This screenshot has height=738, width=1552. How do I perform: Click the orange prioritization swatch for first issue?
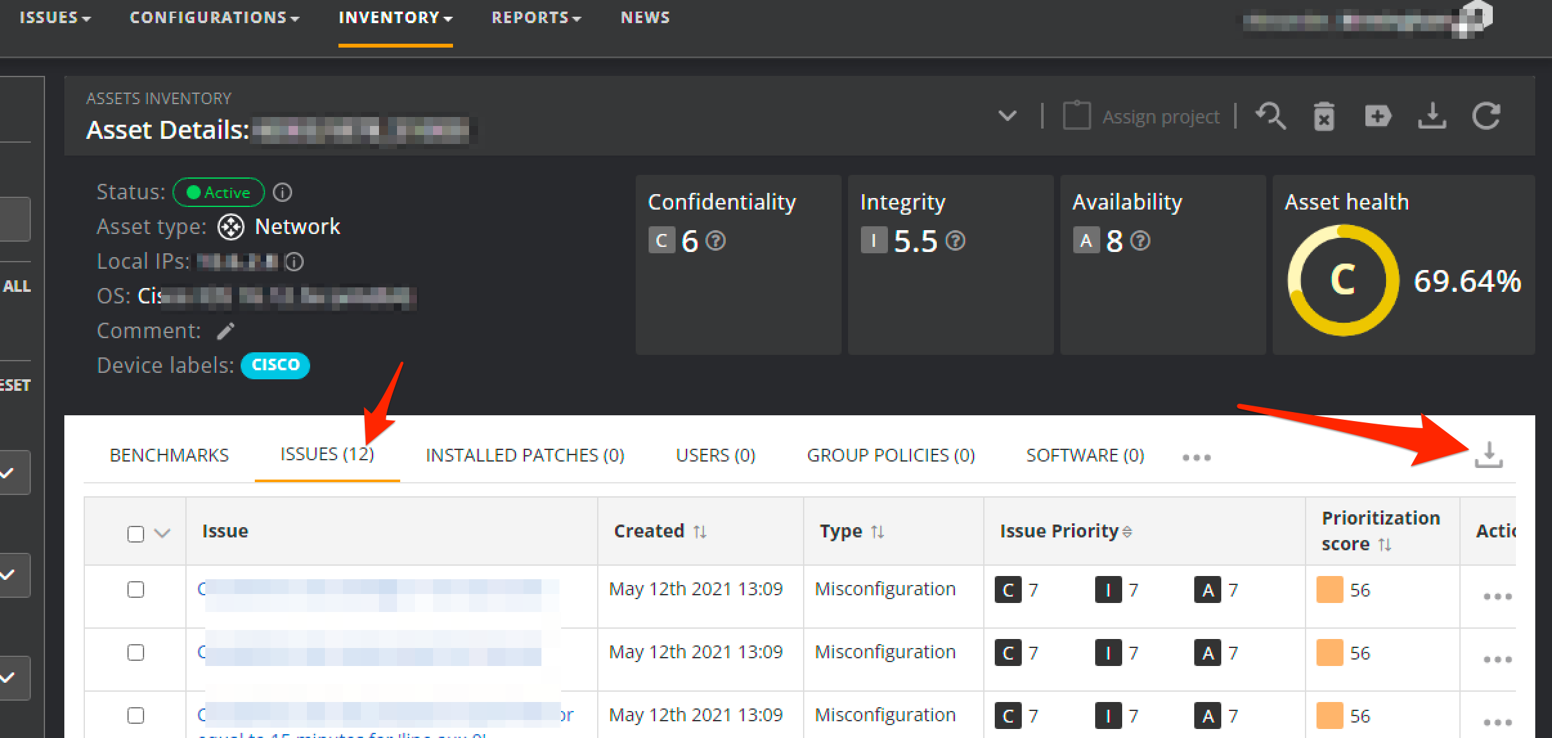[x=1329, y=589]
